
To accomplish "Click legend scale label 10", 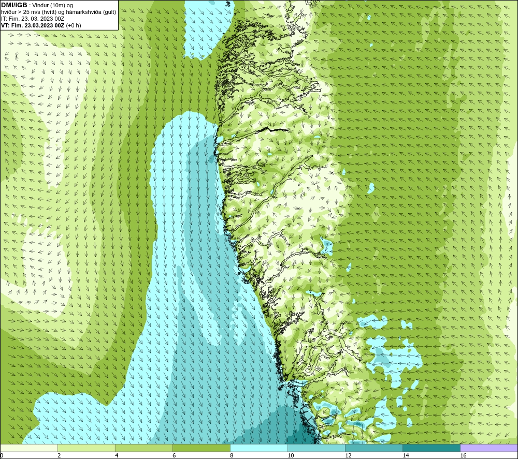I will [x=291, y=456].
